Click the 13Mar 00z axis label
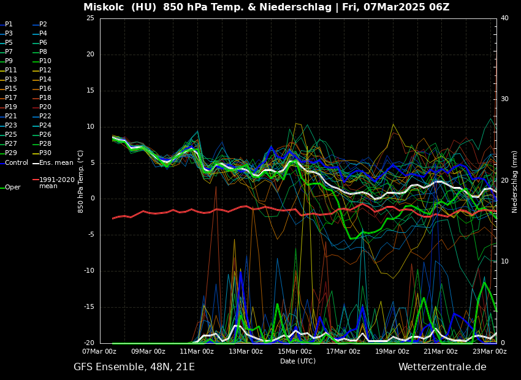Screen dimensions: 521x380 point(246,352)
